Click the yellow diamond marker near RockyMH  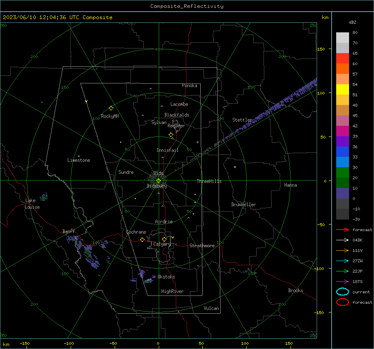111,108
